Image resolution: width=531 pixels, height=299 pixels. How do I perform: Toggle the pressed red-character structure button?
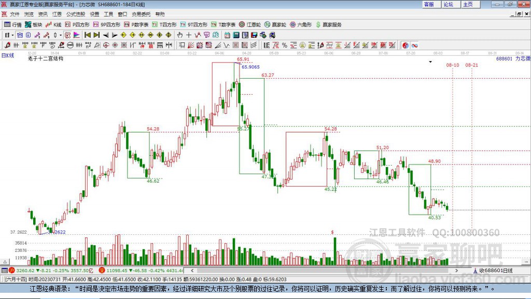pyautogui.click(x=67, y=35)
